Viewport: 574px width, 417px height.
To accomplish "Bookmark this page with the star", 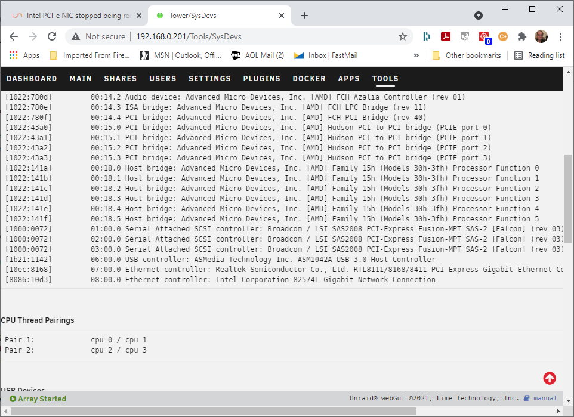I will coord(403,36).
